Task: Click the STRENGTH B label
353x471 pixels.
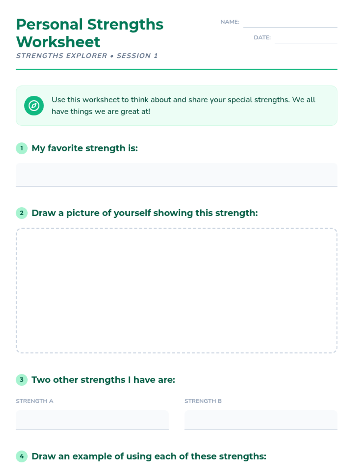Action: (x=203, y=401)
